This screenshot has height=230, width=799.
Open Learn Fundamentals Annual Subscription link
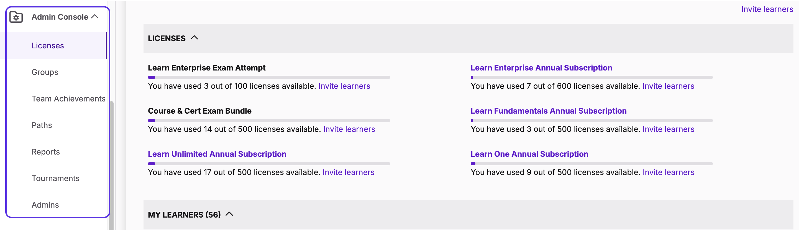click(548, 111)
